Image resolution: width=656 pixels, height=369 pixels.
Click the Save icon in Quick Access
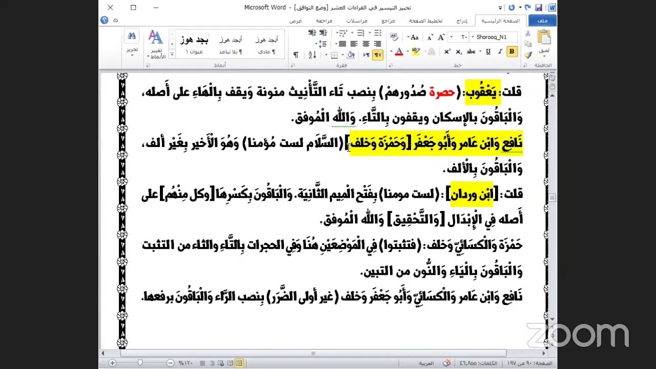pyautogui.click(x=539, y=8)
